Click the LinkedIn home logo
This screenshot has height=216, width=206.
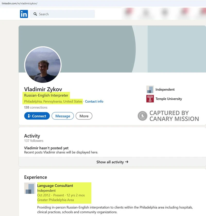click(24, 14)
